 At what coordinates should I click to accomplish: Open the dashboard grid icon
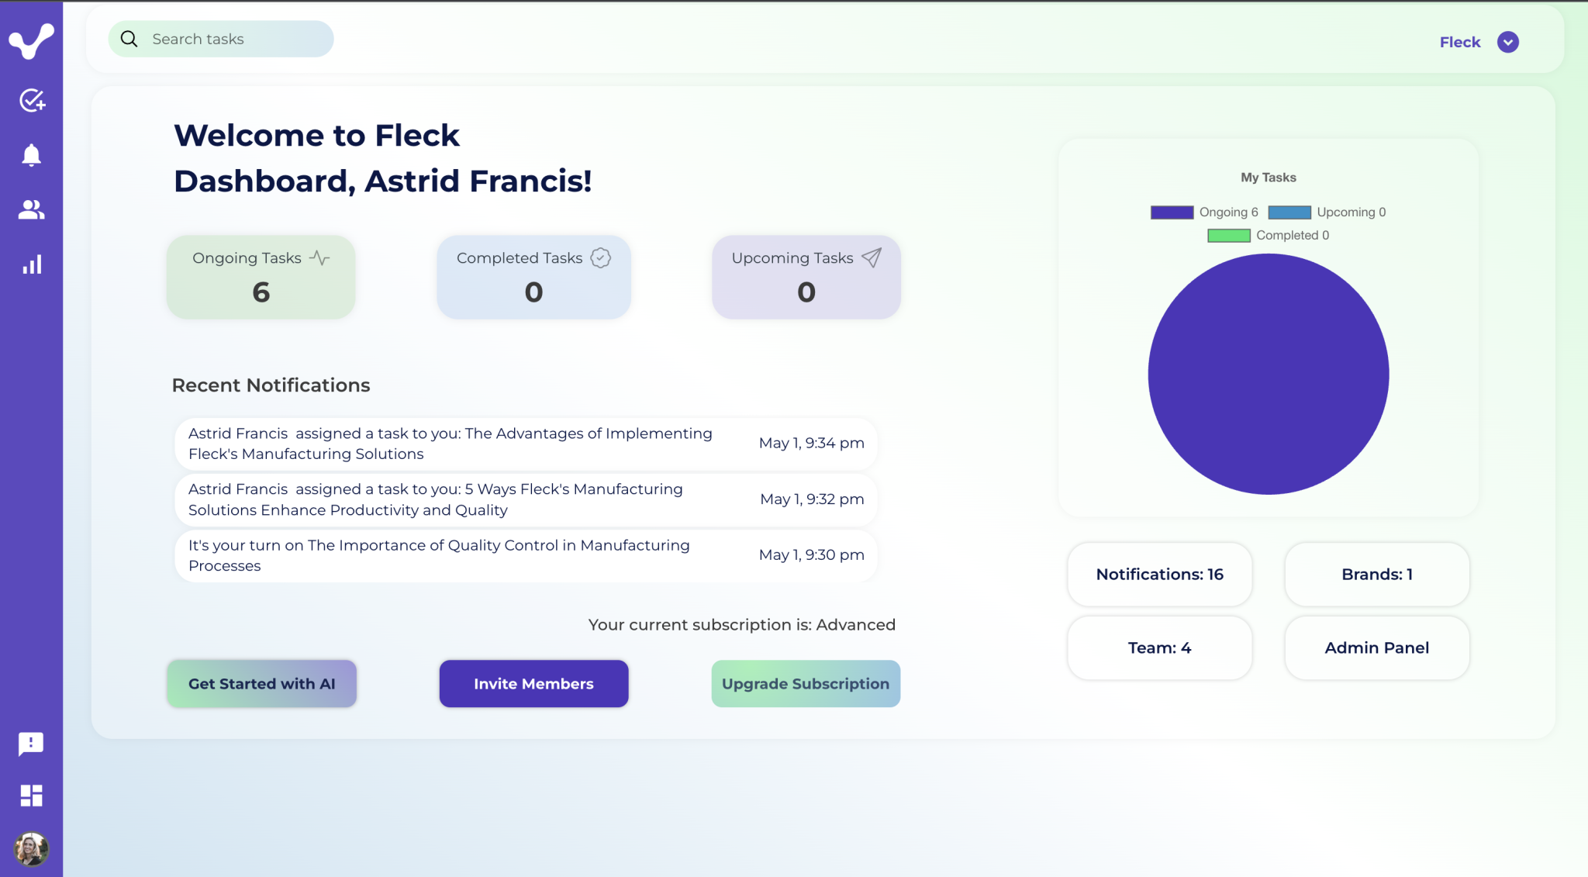pyautogui.click(x=31, y=796)
